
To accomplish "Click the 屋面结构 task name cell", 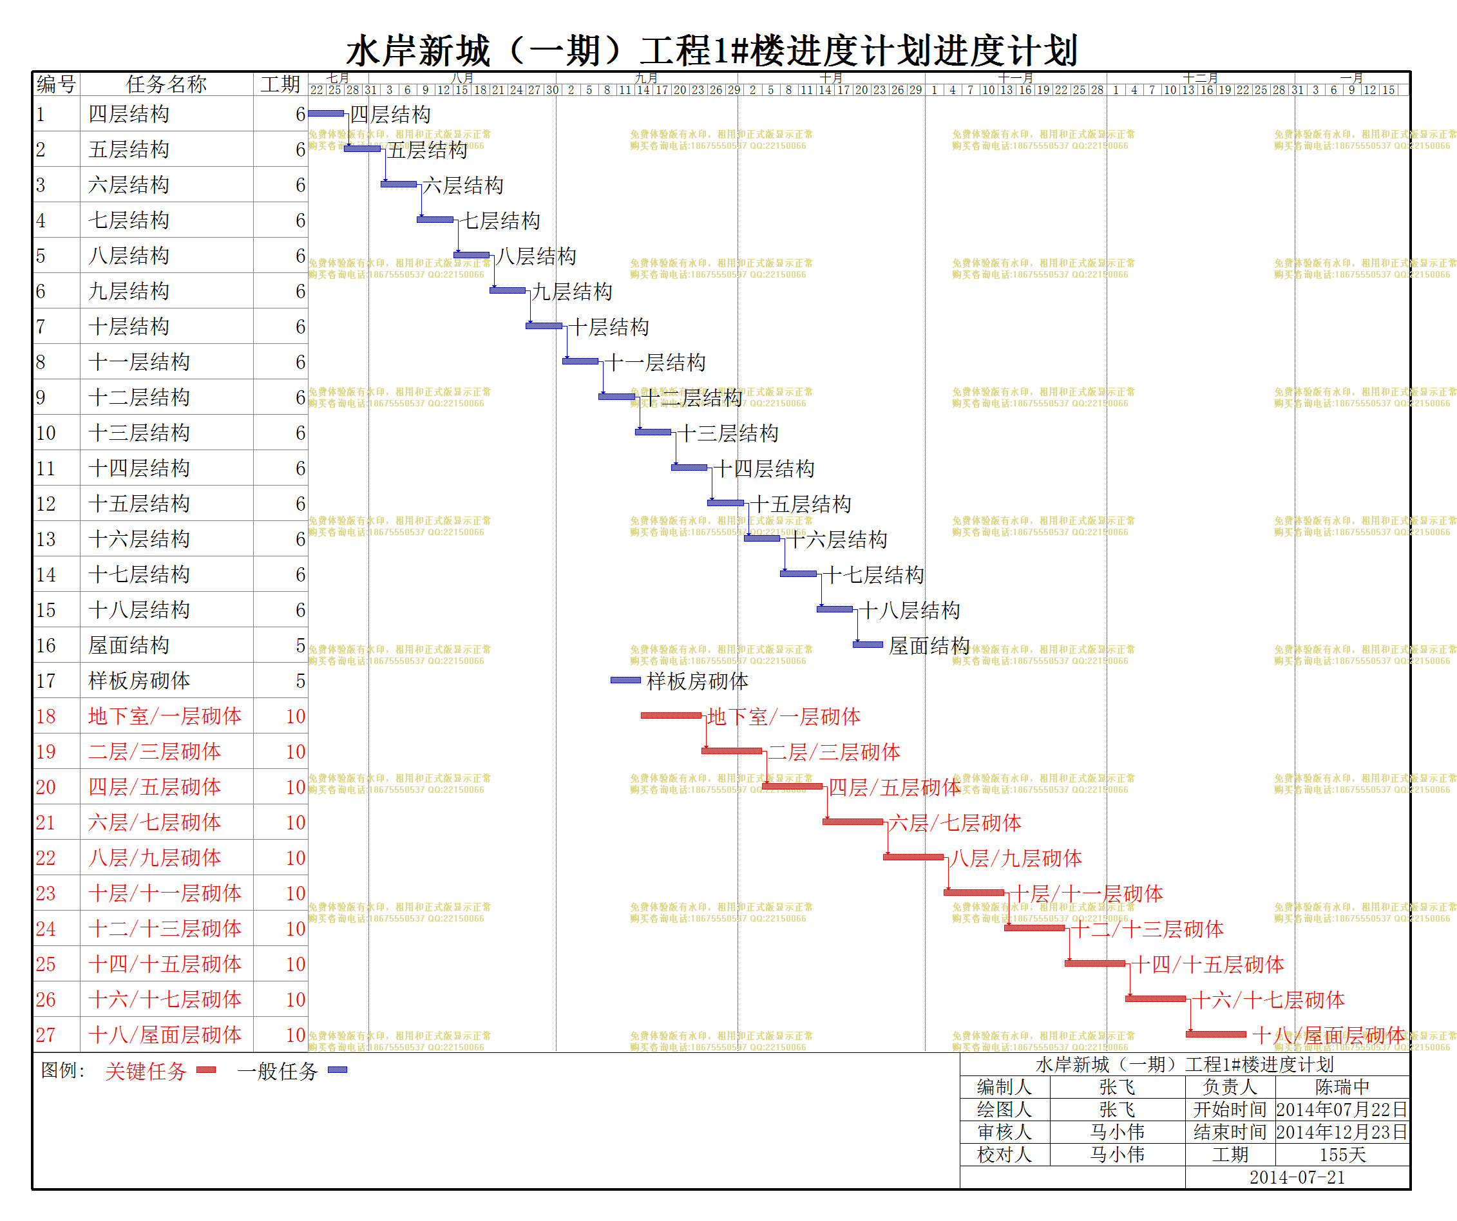I will [x=167, y=645].
